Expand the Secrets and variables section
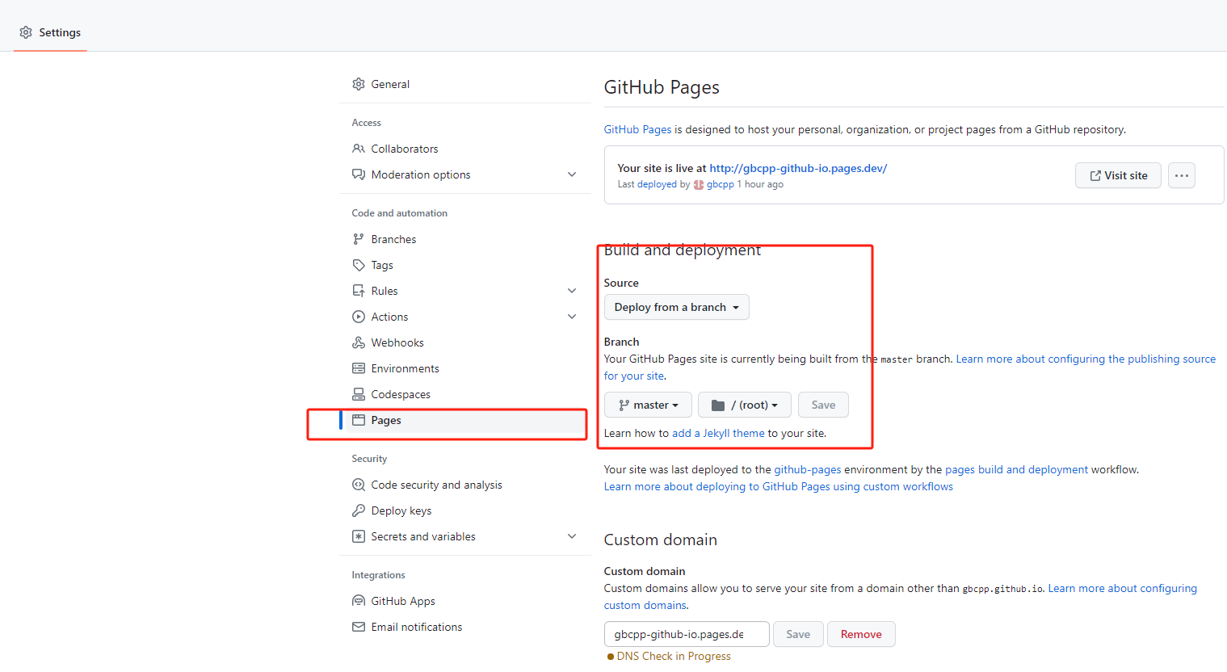The height and width of the screenshot is (672, 1227). coord(572,536)
